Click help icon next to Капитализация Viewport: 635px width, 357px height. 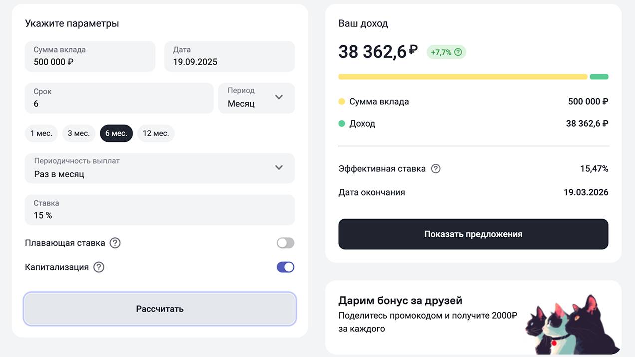click(99, 267)
